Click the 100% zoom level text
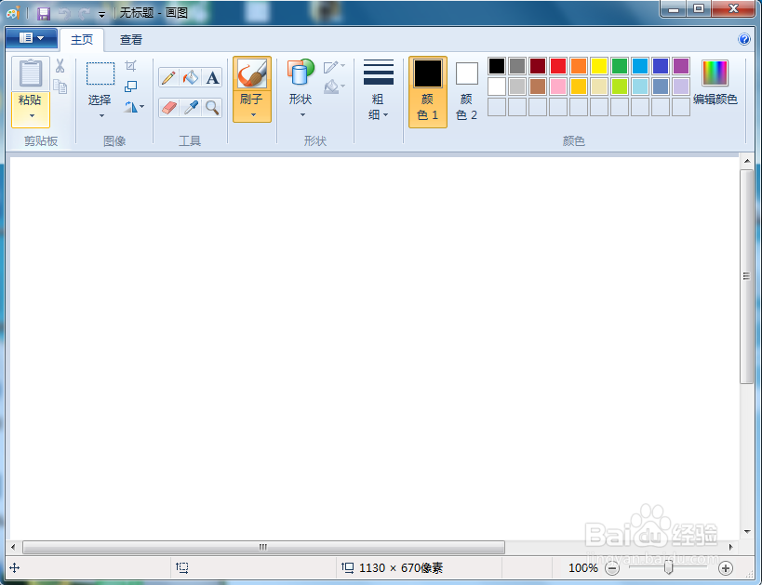 (x=583, y=568)
